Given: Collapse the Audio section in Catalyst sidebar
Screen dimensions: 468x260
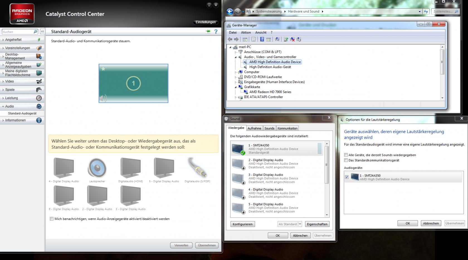Looking at the screenshot, I should tap(22, 107).
